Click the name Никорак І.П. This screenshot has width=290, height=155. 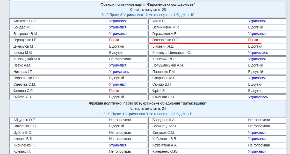point(23,72)
